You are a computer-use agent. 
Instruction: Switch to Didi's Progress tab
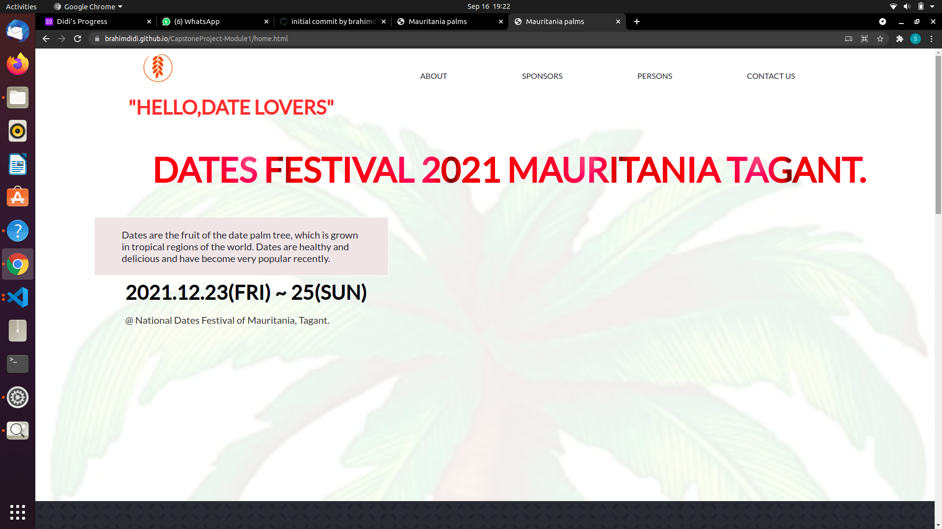[98, 22]
